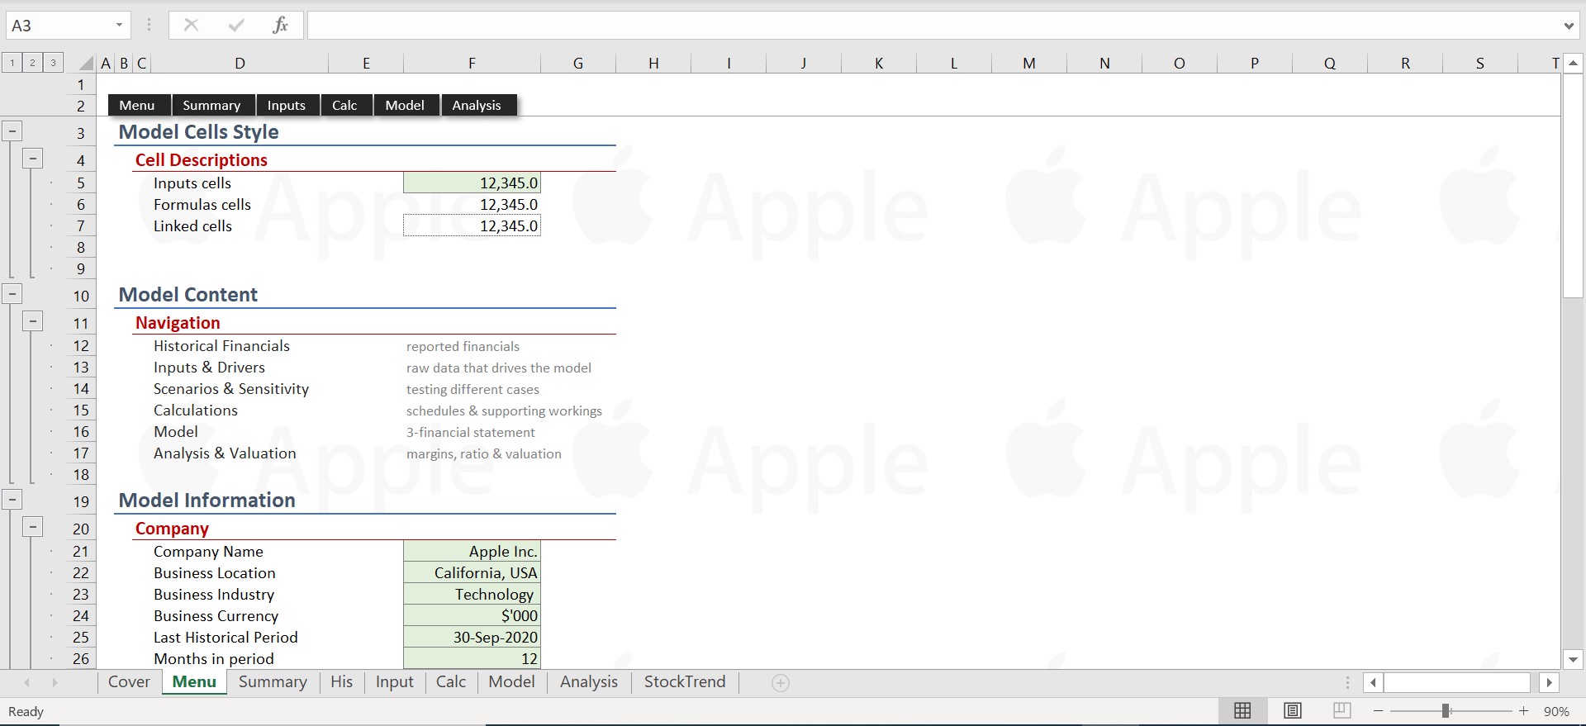Open the Name Box dropdown arrow

119,26
